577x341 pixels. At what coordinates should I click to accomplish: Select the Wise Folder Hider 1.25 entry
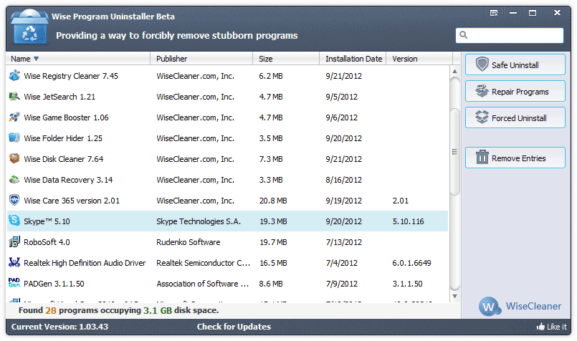point(63,138)
